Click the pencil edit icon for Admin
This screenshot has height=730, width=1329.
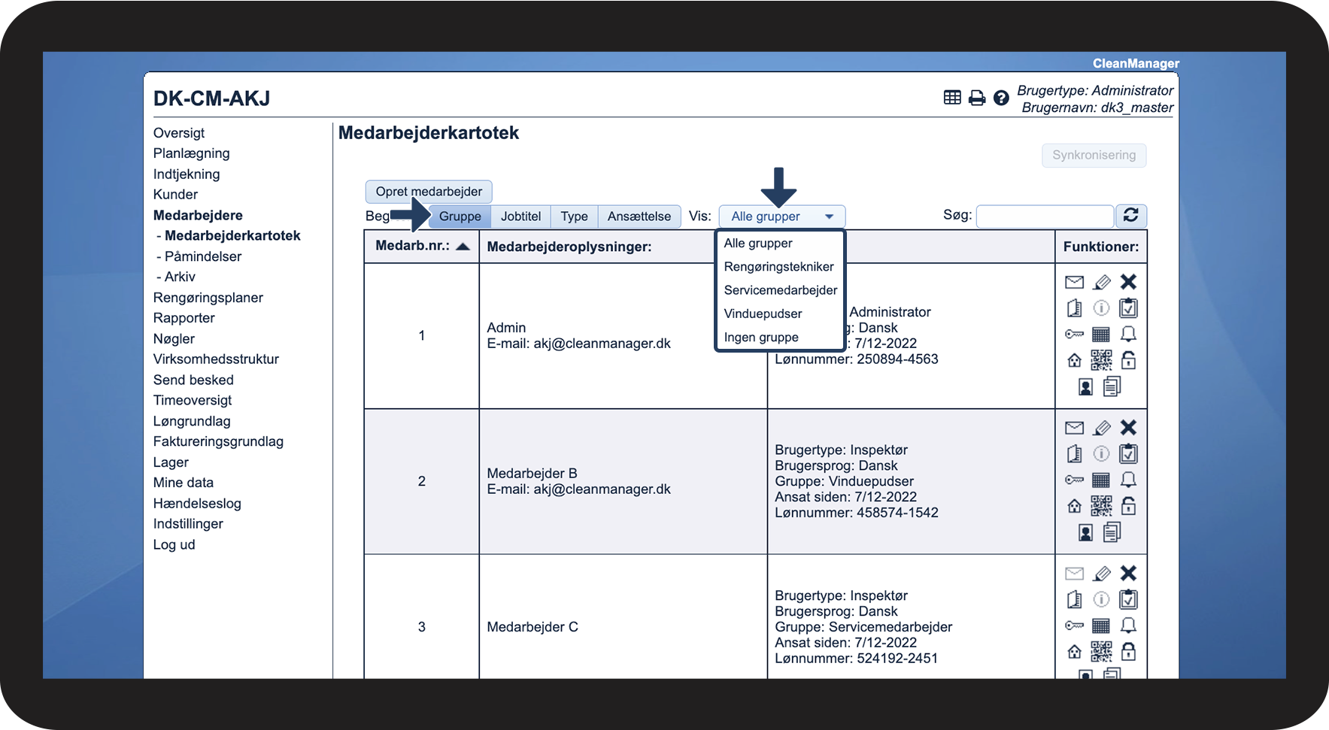[1102, 282]
